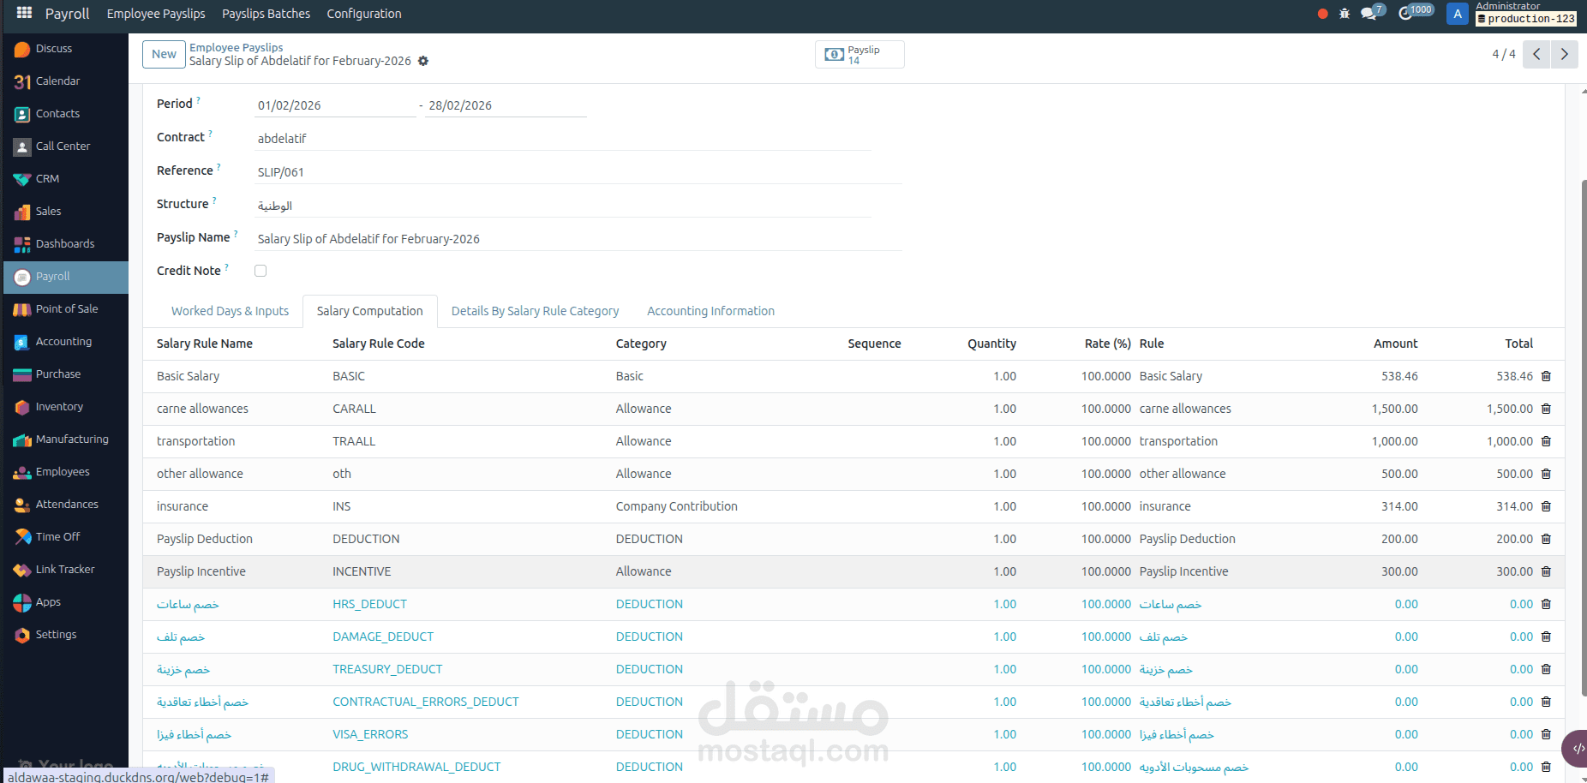
Task: Open Calendar app in sidebar
Action: point(66,81)
